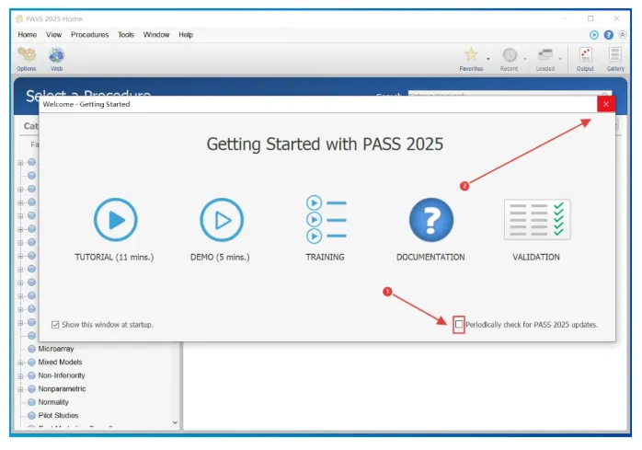Click the TRAINING label
This screenshot has width=642, height=450.
325,257
